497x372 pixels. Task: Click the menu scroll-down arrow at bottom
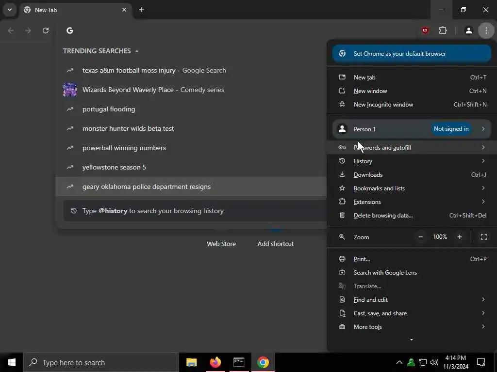(412, 340)
